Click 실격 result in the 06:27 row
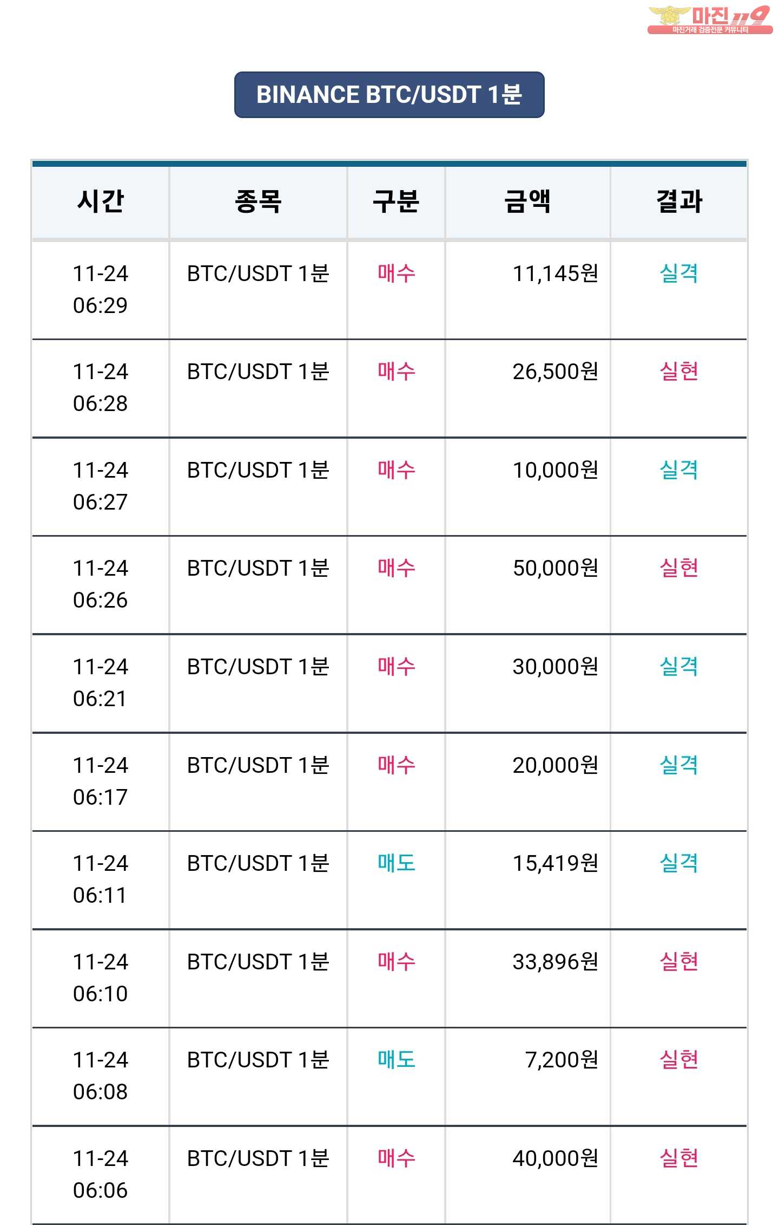 pyautogui.click(x=679, y=470)
